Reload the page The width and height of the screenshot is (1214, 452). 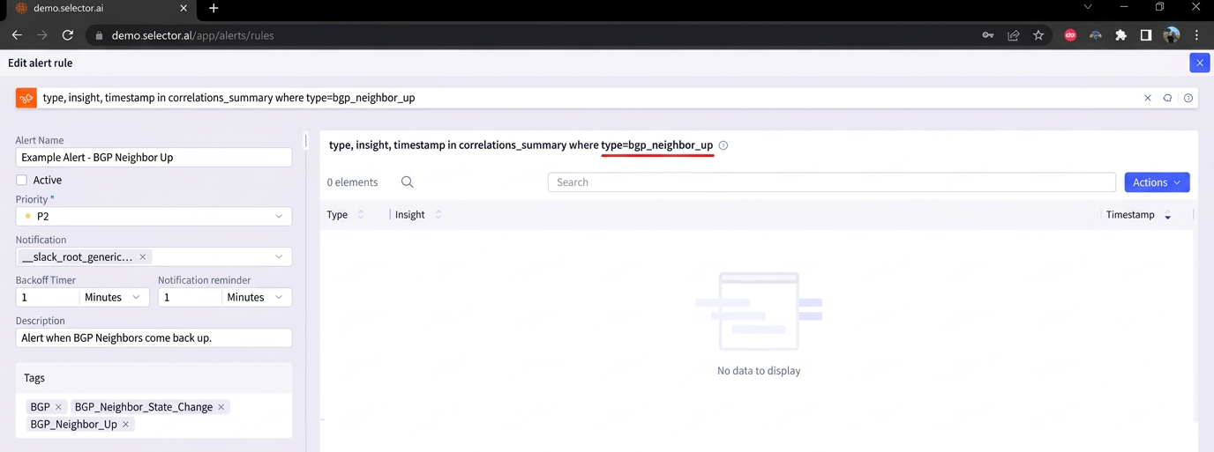(x=68, y=35)
